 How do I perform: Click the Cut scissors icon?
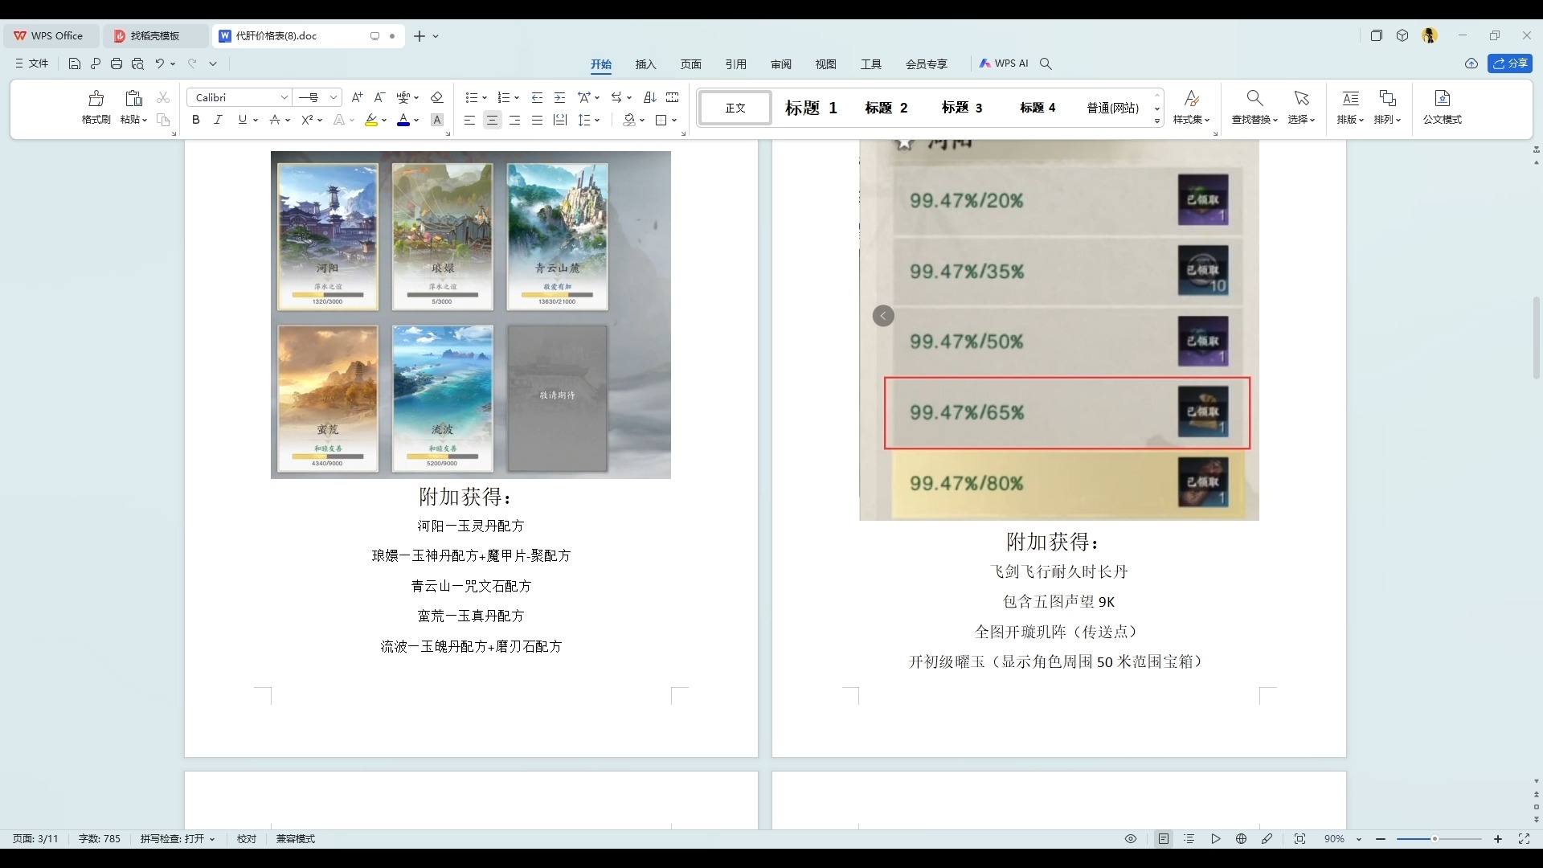tap(163, 97)
